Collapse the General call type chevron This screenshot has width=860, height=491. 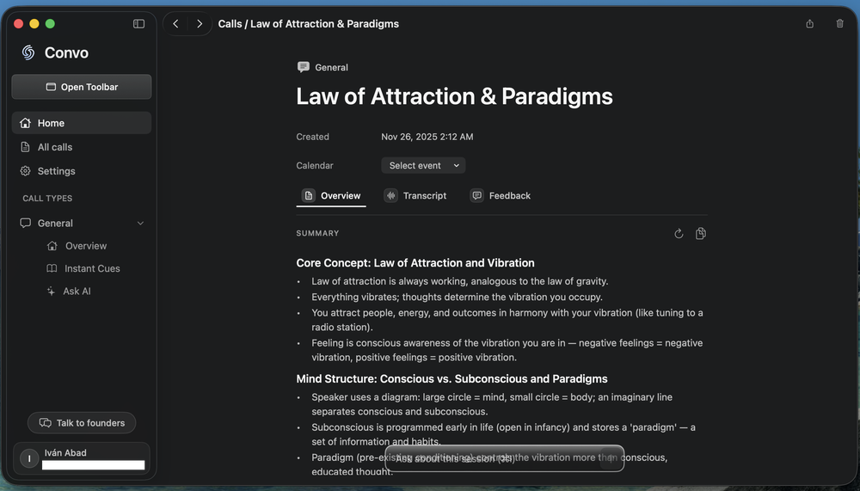140,224
